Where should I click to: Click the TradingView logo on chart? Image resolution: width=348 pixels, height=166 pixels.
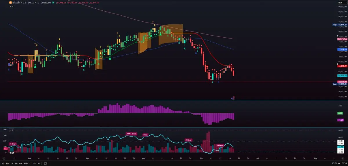pos(12,154)
